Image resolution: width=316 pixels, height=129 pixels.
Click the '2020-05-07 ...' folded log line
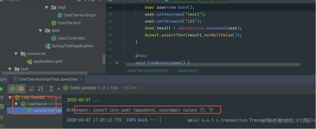click(83, 100)
